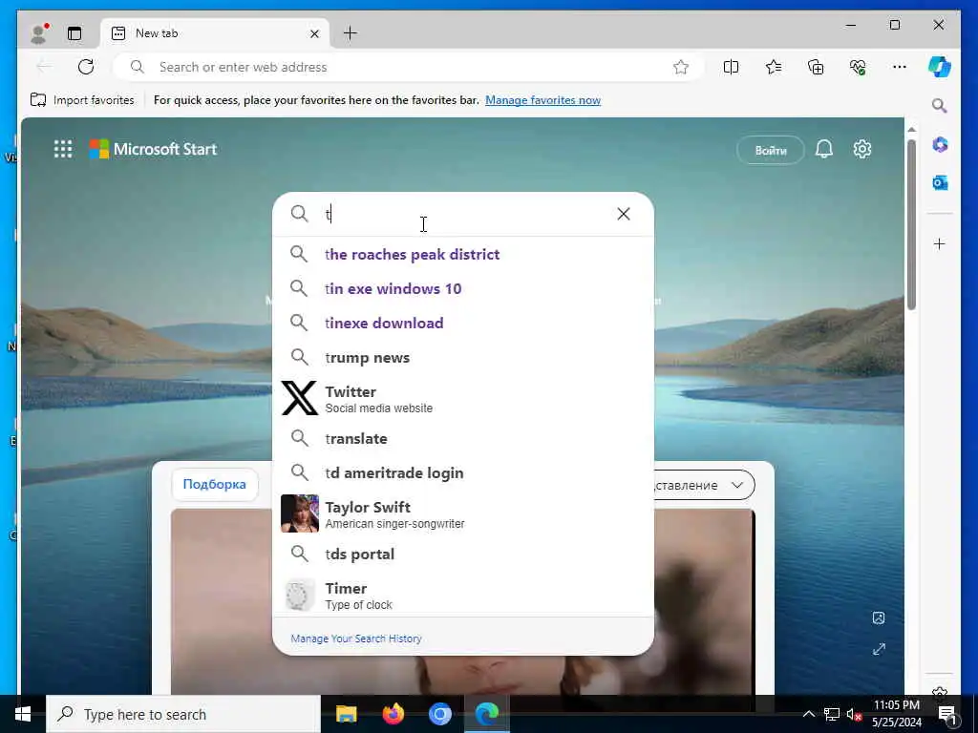Choose the Twitter social media suggestion
The width and height of the screenshot is (978, 733).
(x=463, y=398)
